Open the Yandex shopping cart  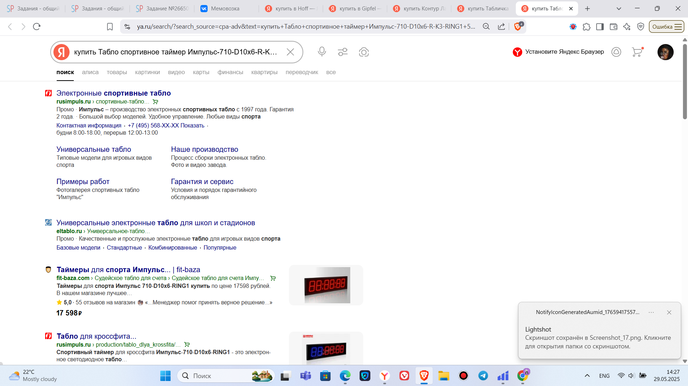(637, 52)
